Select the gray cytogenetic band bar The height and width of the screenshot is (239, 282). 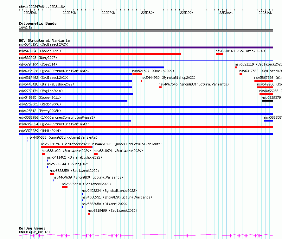pos(146,31)
